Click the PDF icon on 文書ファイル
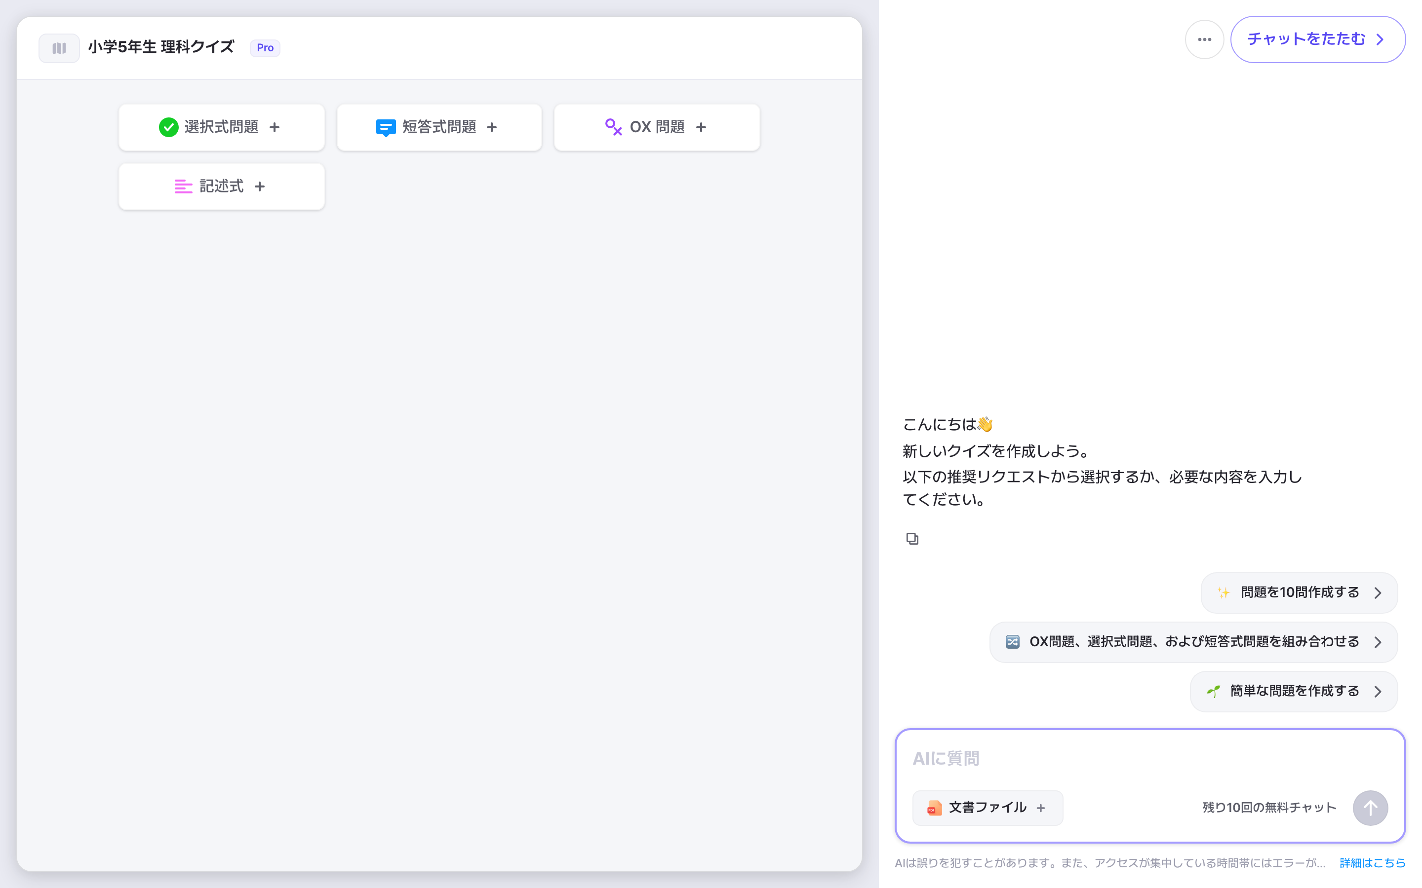Screen dimensions: 1422x888 click(934, 808)
